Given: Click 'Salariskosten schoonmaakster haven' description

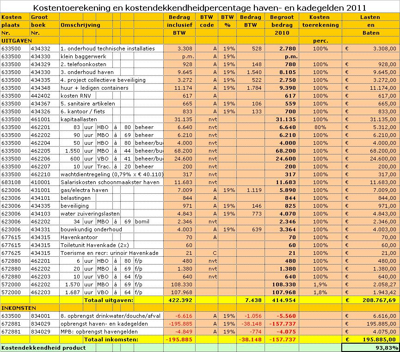Looking at the screenshot, I should click(110, 182).
